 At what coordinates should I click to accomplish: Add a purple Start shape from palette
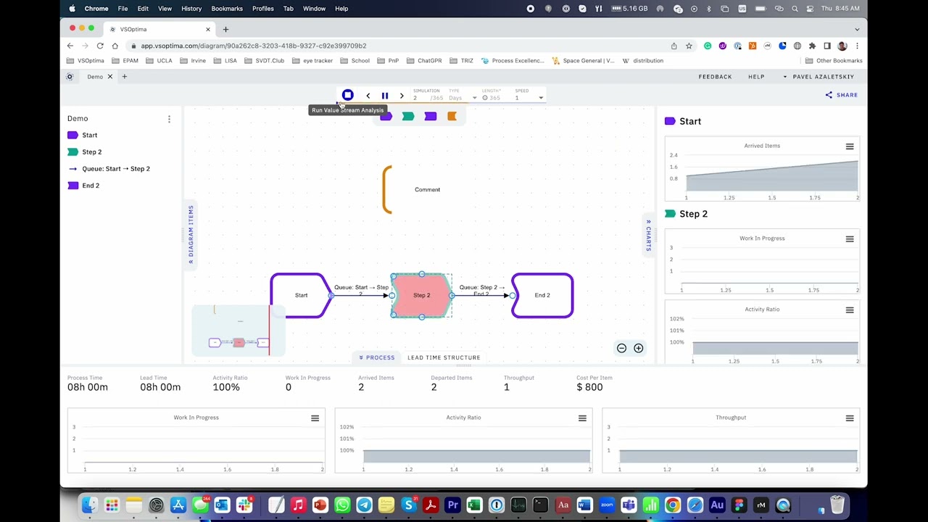pos(386,116)
